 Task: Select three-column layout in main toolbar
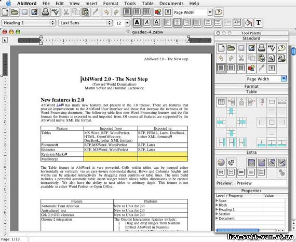pos(147,12)
